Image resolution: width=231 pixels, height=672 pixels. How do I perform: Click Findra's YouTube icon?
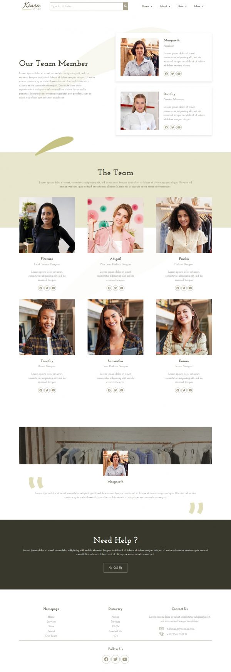[x=190, y=288]
